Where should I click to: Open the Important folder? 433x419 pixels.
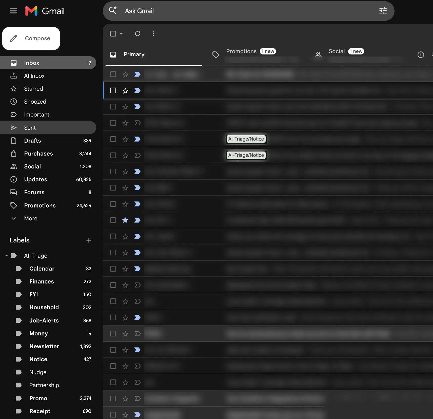click(x=48, y=115)
